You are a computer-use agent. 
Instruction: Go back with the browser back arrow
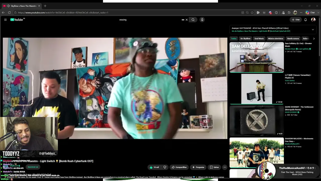3,13
